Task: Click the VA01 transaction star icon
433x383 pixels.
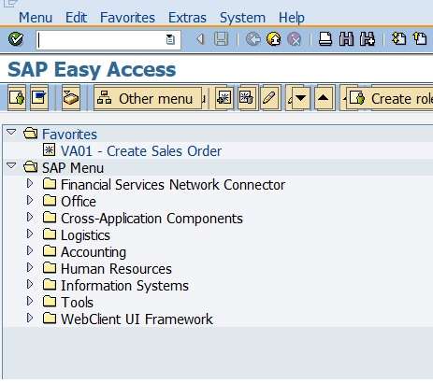Action: click(49, 150)
